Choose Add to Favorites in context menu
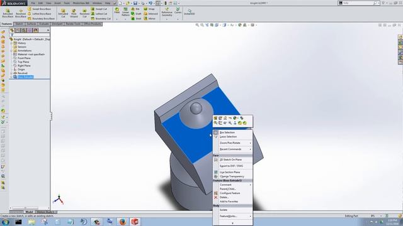This screenshot has width=403, height=226. (x=232, y=202)
